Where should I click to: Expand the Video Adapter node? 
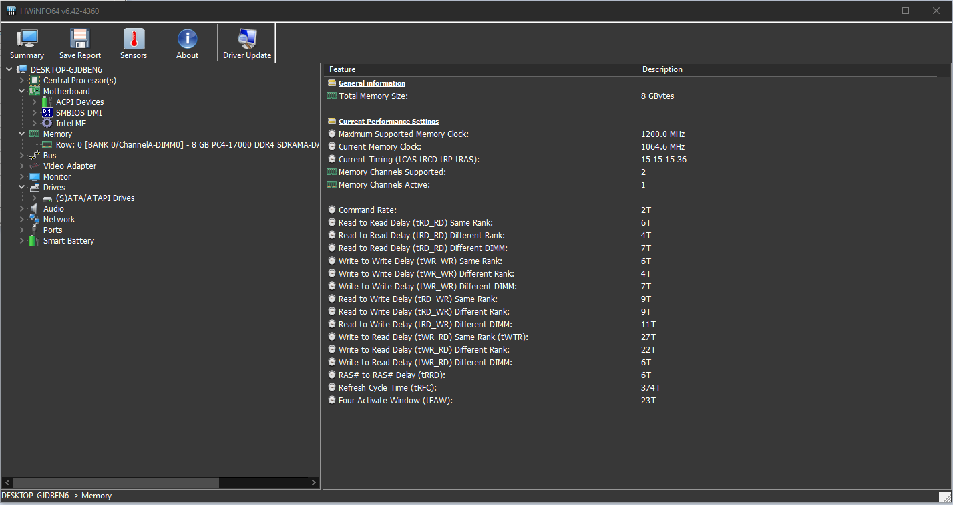(x=21, y=166)
